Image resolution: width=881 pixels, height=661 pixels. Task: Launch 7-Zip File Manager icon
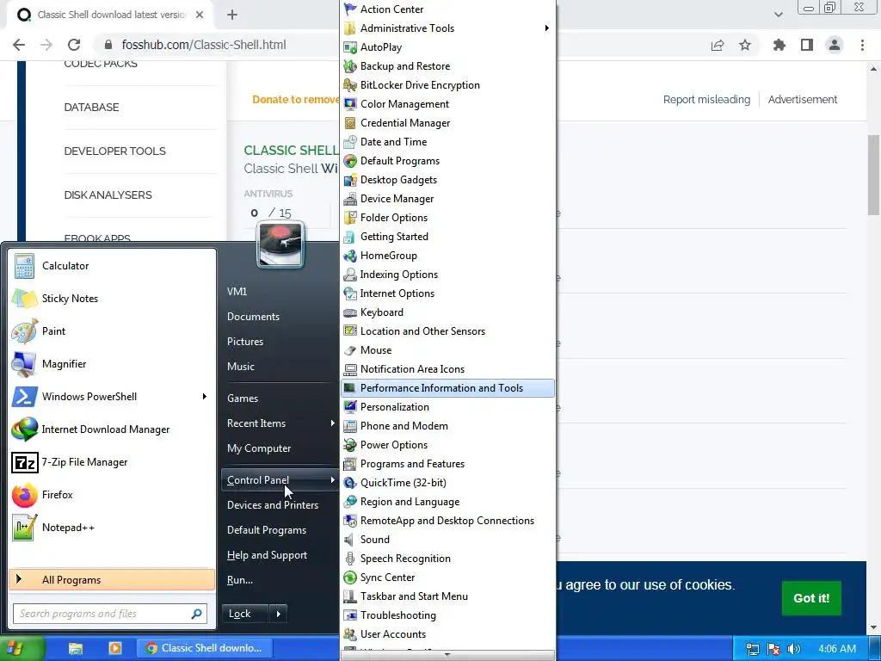point(25,462)
